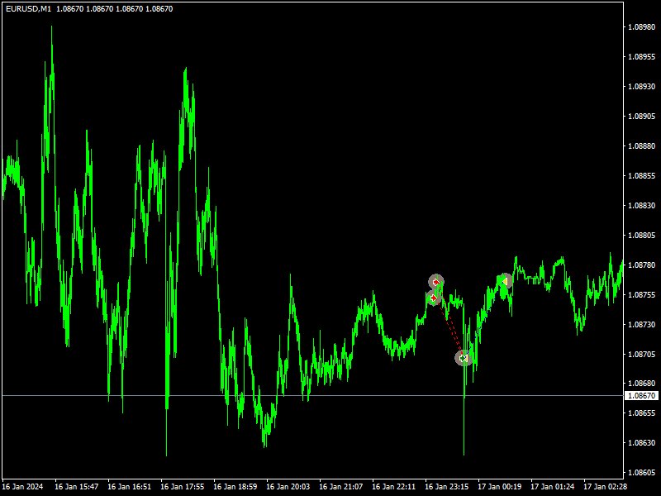Click the current price label 1.08670
661x496 pixels.
(642, 396)
